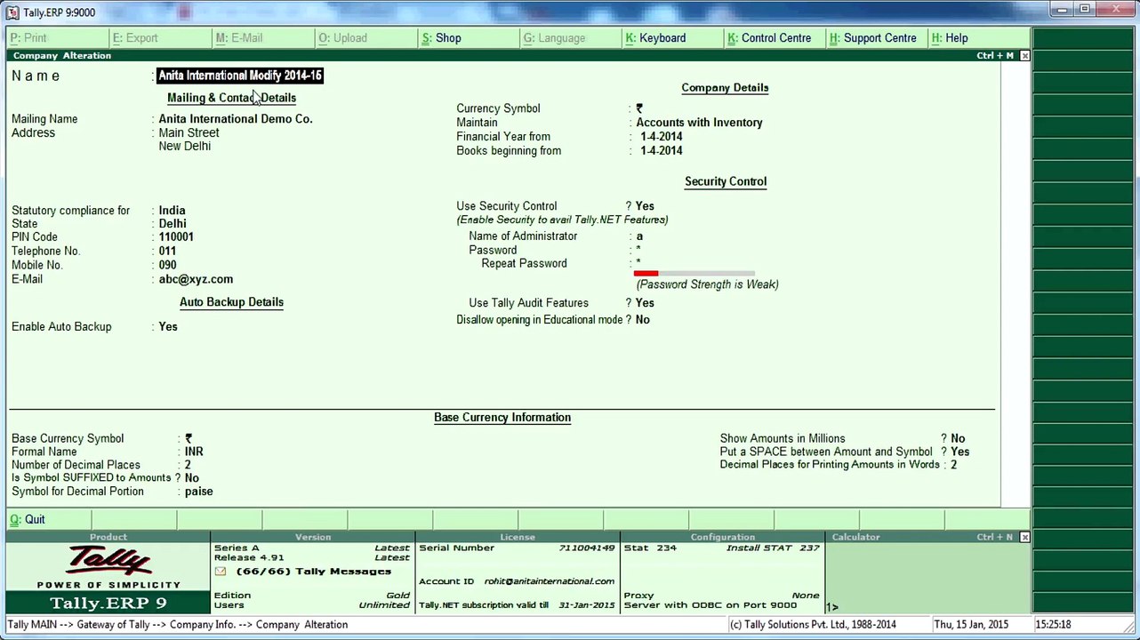Open the K: Keyboard menu
1140x640 pixels.
[673, 38]
